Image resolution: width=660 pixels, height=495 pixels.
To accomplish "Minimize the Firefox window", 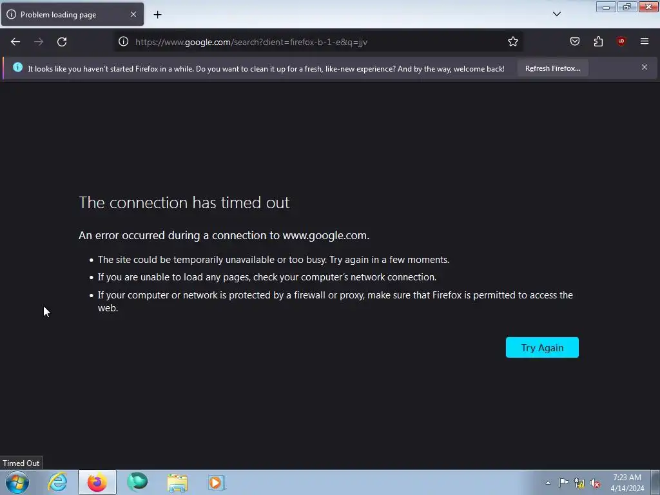I will (606, 6).
